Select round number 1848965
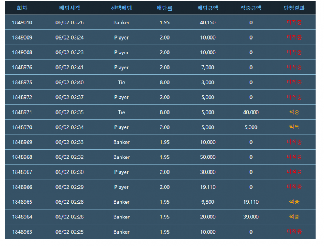This screenshot has width=324, height=246. point(22,202)
